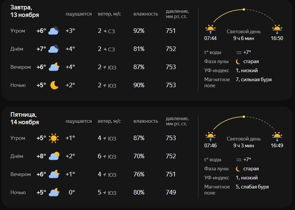The width and height of the screenshot is (295, 210).
Task: Click moon phase icon in 13 November panel
Action: pos(238,62)
